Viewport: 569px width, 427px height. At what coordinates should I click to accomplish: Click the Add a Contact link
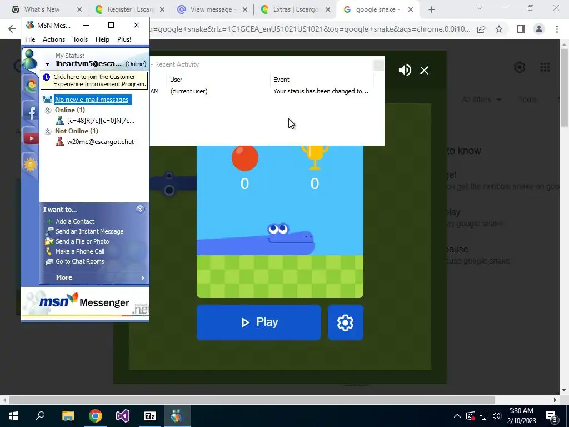75,221
